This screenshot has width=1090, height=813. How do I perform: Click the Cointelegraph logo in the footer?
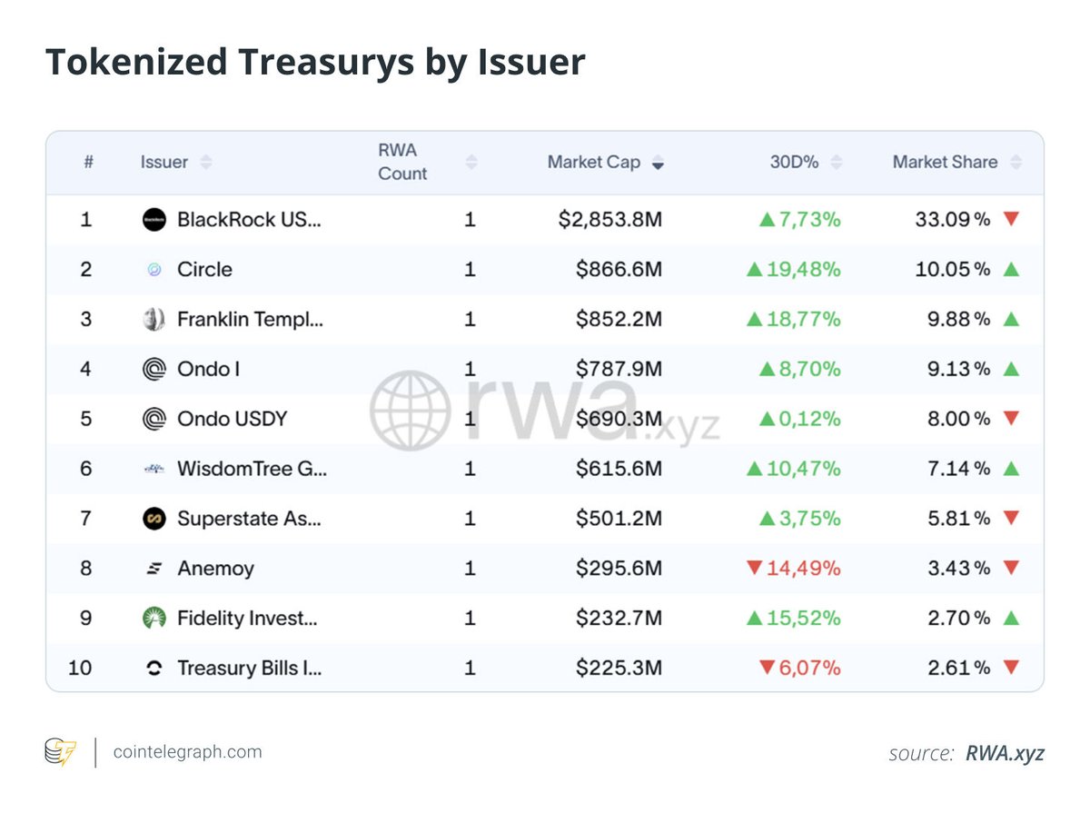click(61, 752)
